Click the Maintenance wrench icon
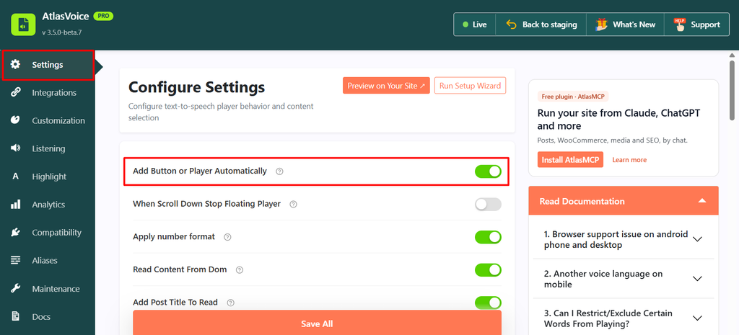 (16, 288)
